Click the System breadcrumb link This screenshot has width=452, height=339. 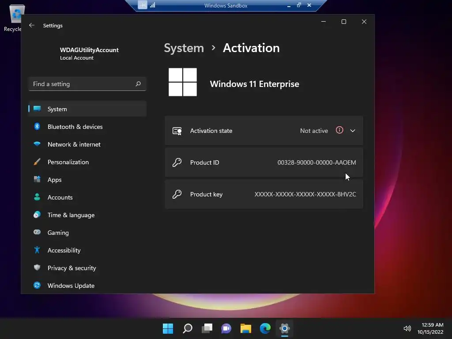pos(184,48)
